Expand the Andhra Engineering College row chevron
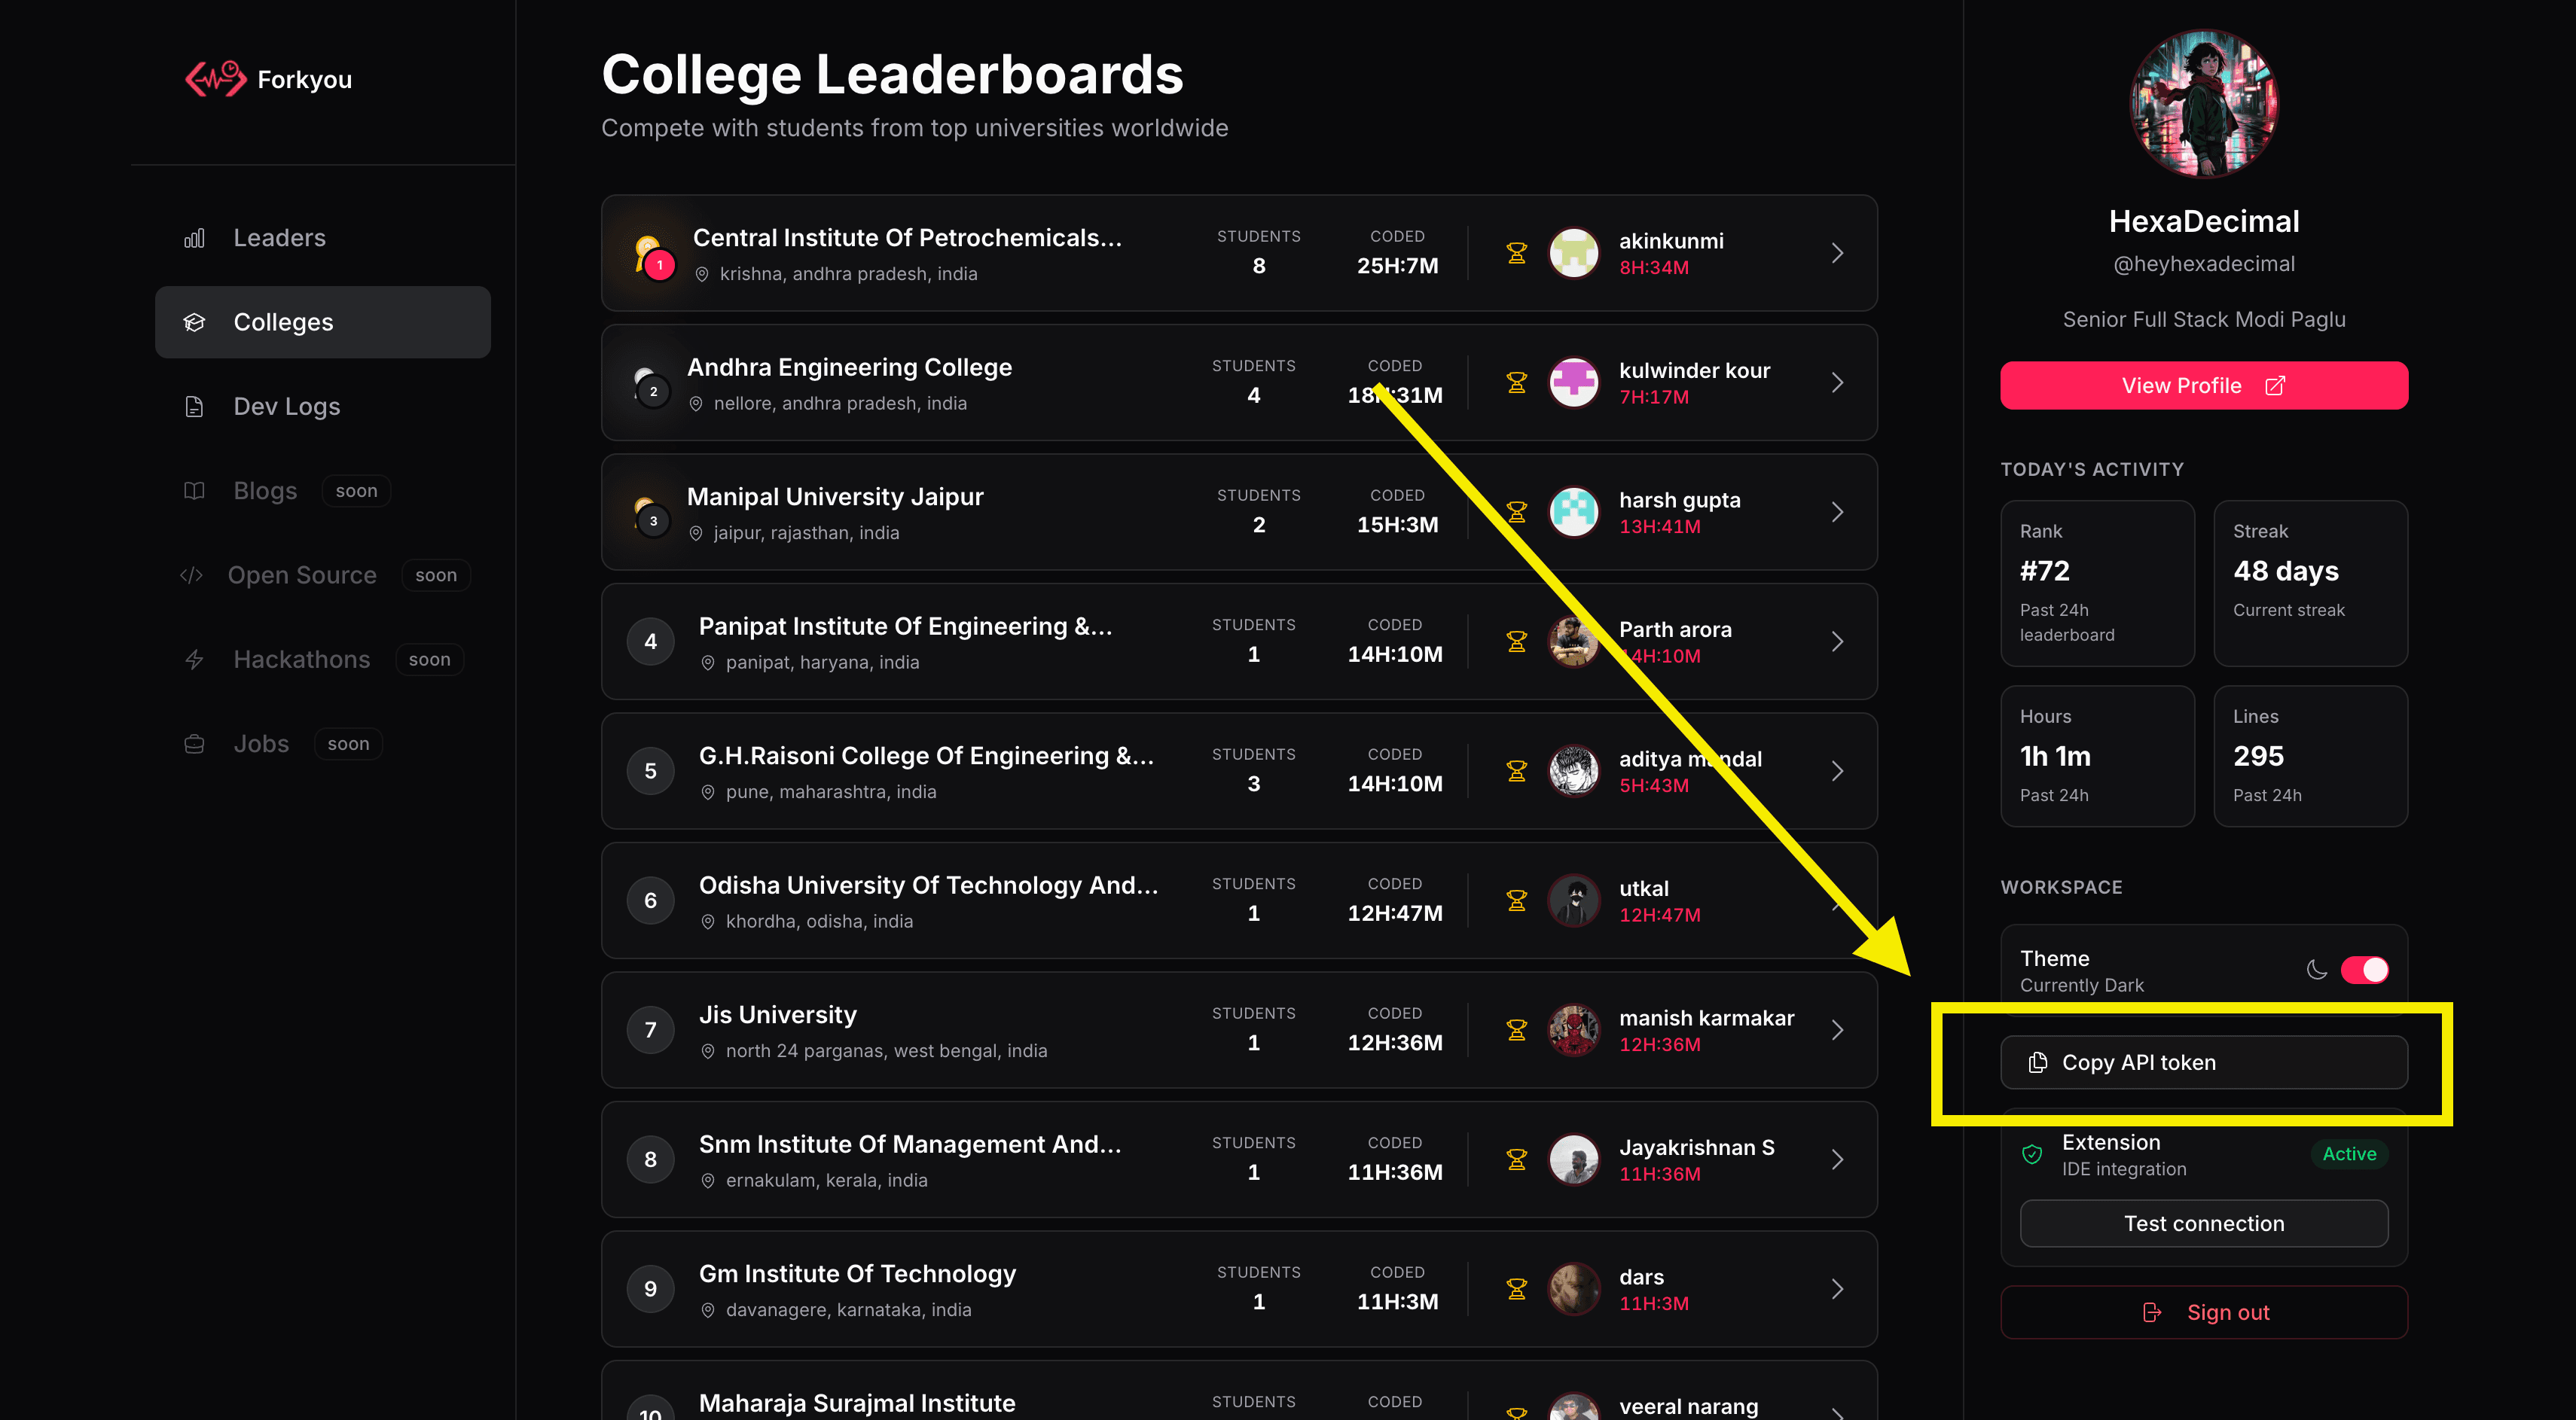The width and height of the screenshot is (2576, 1420). (x=1837, y=382)
